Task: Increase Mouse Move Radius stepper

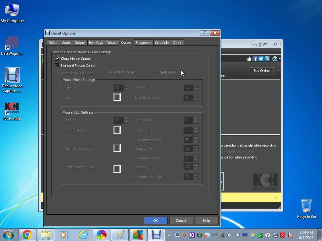Action: [x=126, y=86]
